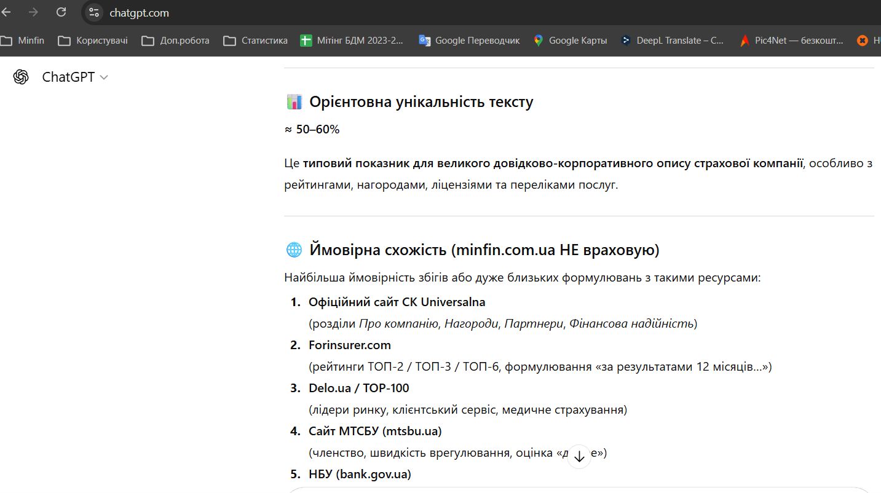The height and width of the screenshot is (493, 881).
Task: Click the line лідери ринку, клієнтський сервіс
Action: coord(468,409)
